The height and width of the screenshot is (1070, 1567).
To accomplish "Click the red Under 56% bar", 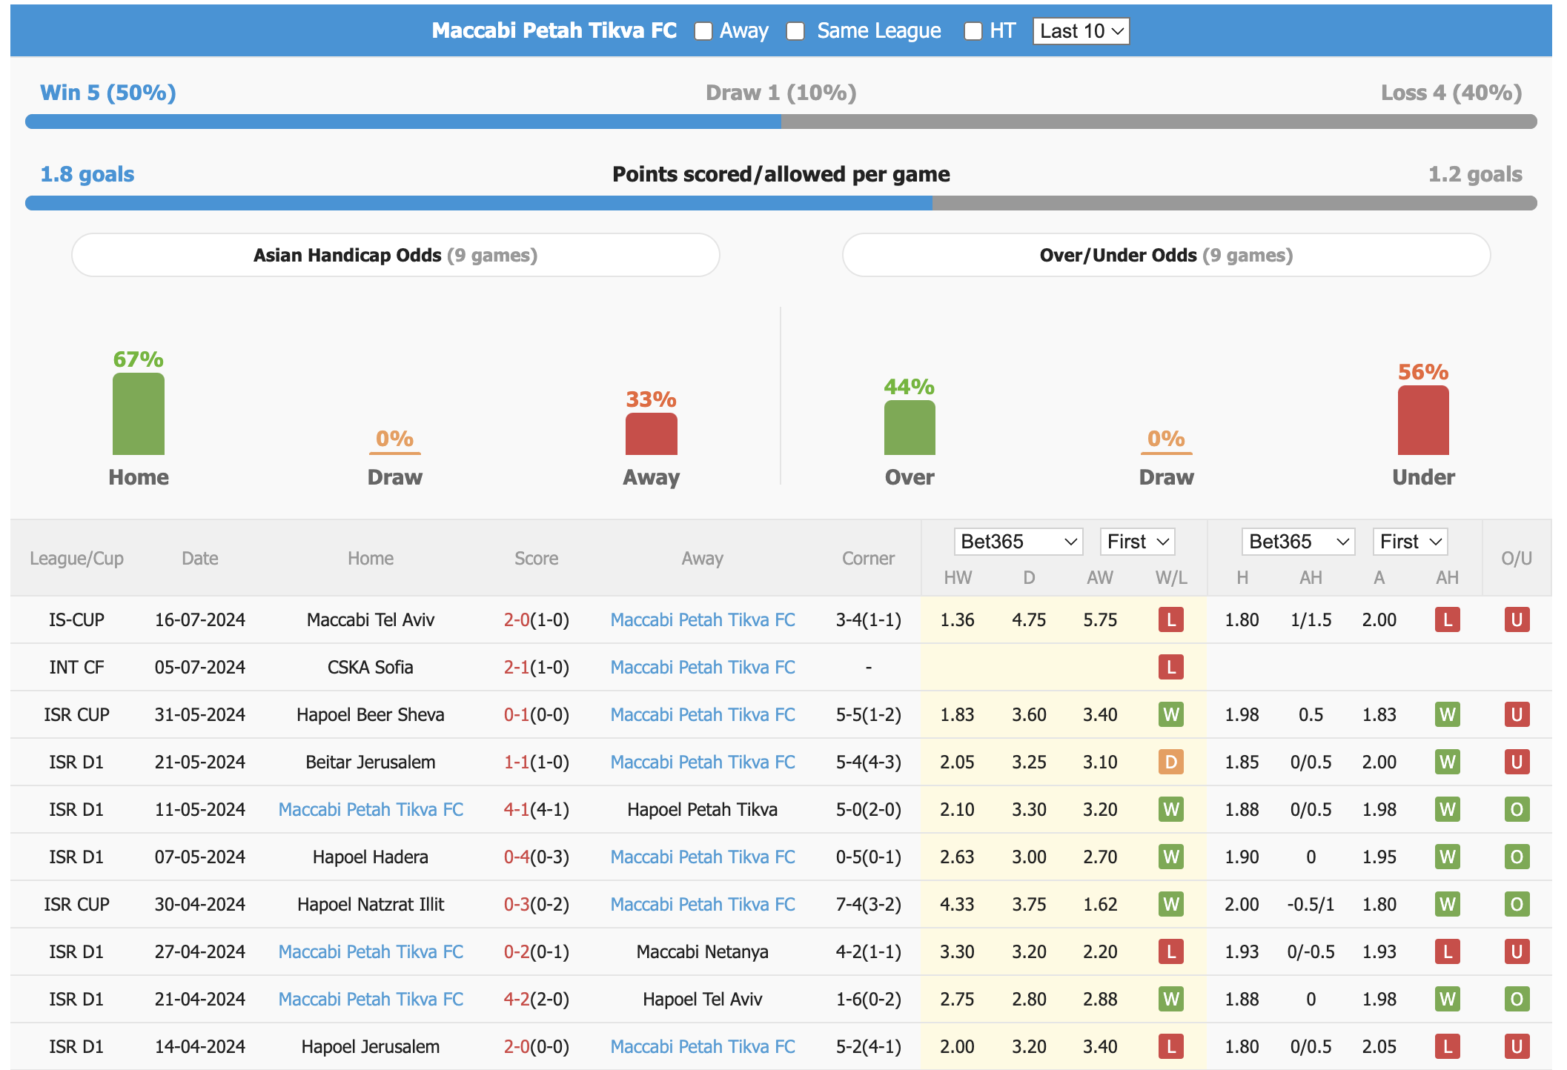I will (x=1423, y=420).
